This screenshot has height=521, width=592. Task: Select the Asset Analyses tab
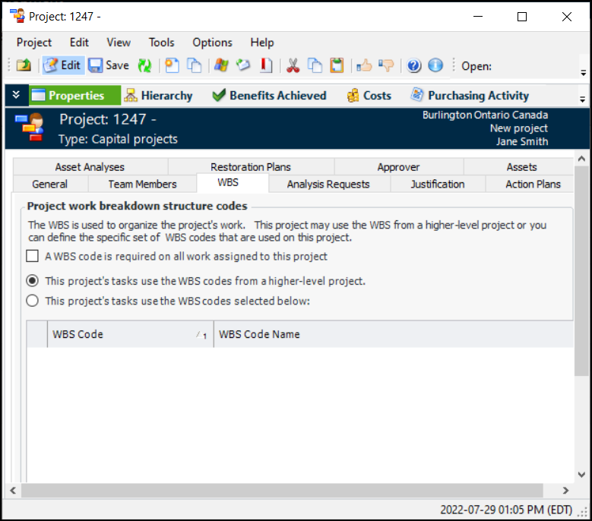90,167
